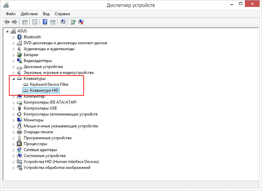Go back with the left arrow toolbar icon
Image resolution: width=262 pixels, height=191 pixels.
tap(7, 22)
